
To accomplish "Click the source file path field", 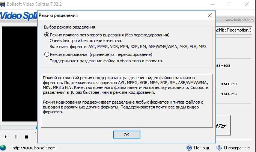I will click(x=234, y=30).
